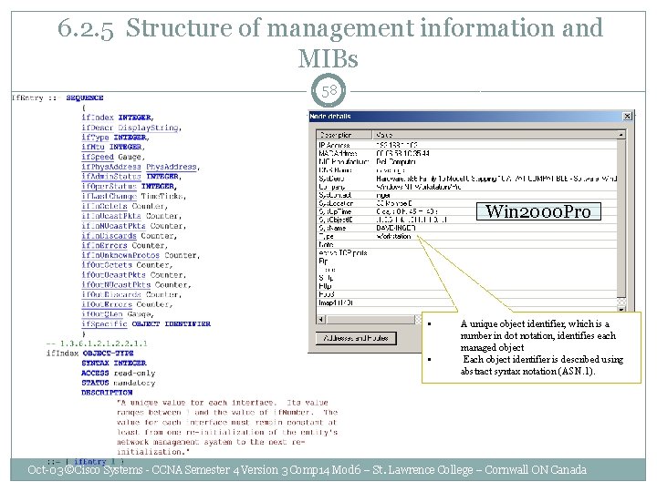Open the ifInUnknownProtos link

click(120, 255)
